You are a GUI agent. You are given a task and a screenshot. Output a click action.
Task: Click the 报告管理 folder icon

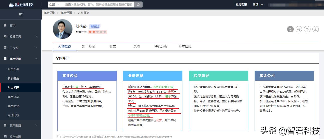pyautogui.click(x=5, y=137)
